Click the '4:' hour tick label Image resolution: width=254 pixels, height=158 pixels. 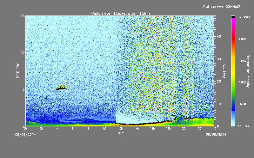point(57,129)
